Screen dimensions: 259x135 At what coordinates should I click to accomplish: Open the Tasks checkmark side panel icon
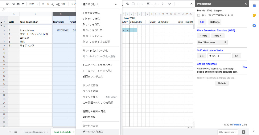pyautogui.click(x=254, y=26)
